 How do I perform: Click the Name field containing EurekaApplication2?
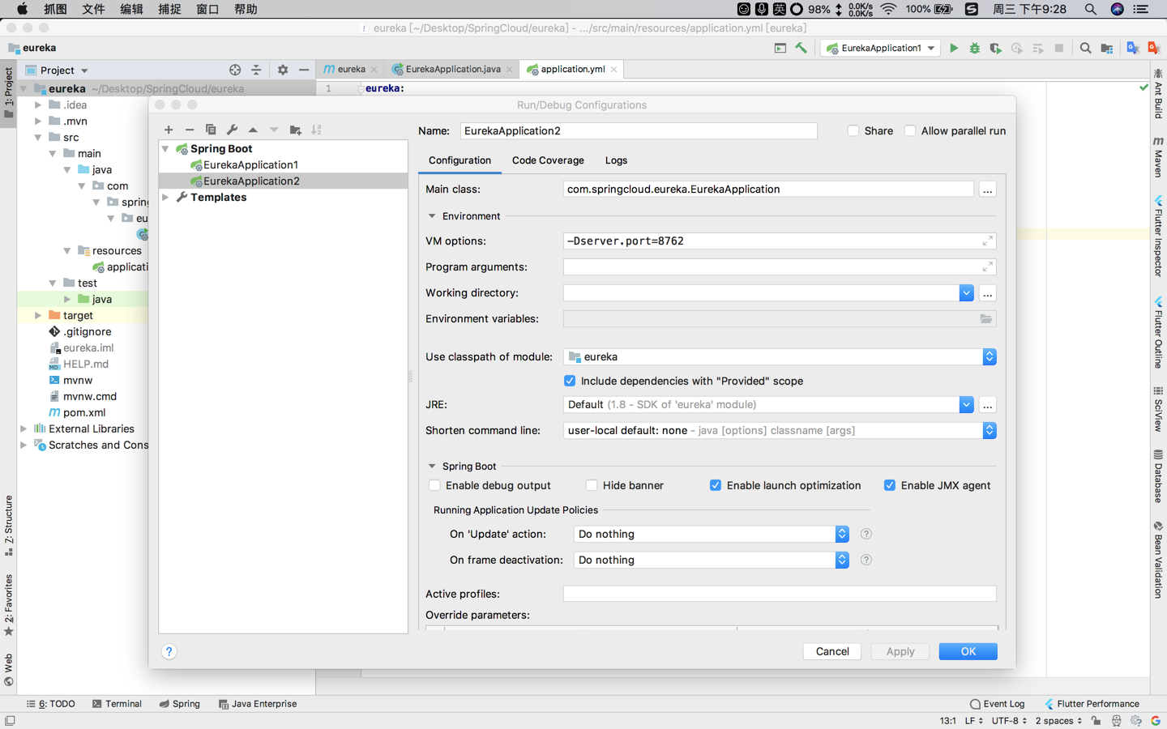click(639, 130)
